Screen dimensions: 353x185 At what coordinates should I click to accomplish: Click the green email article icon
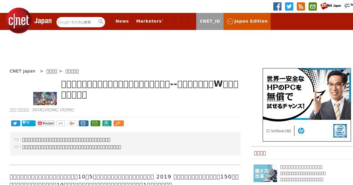click(x=95, y=123)
